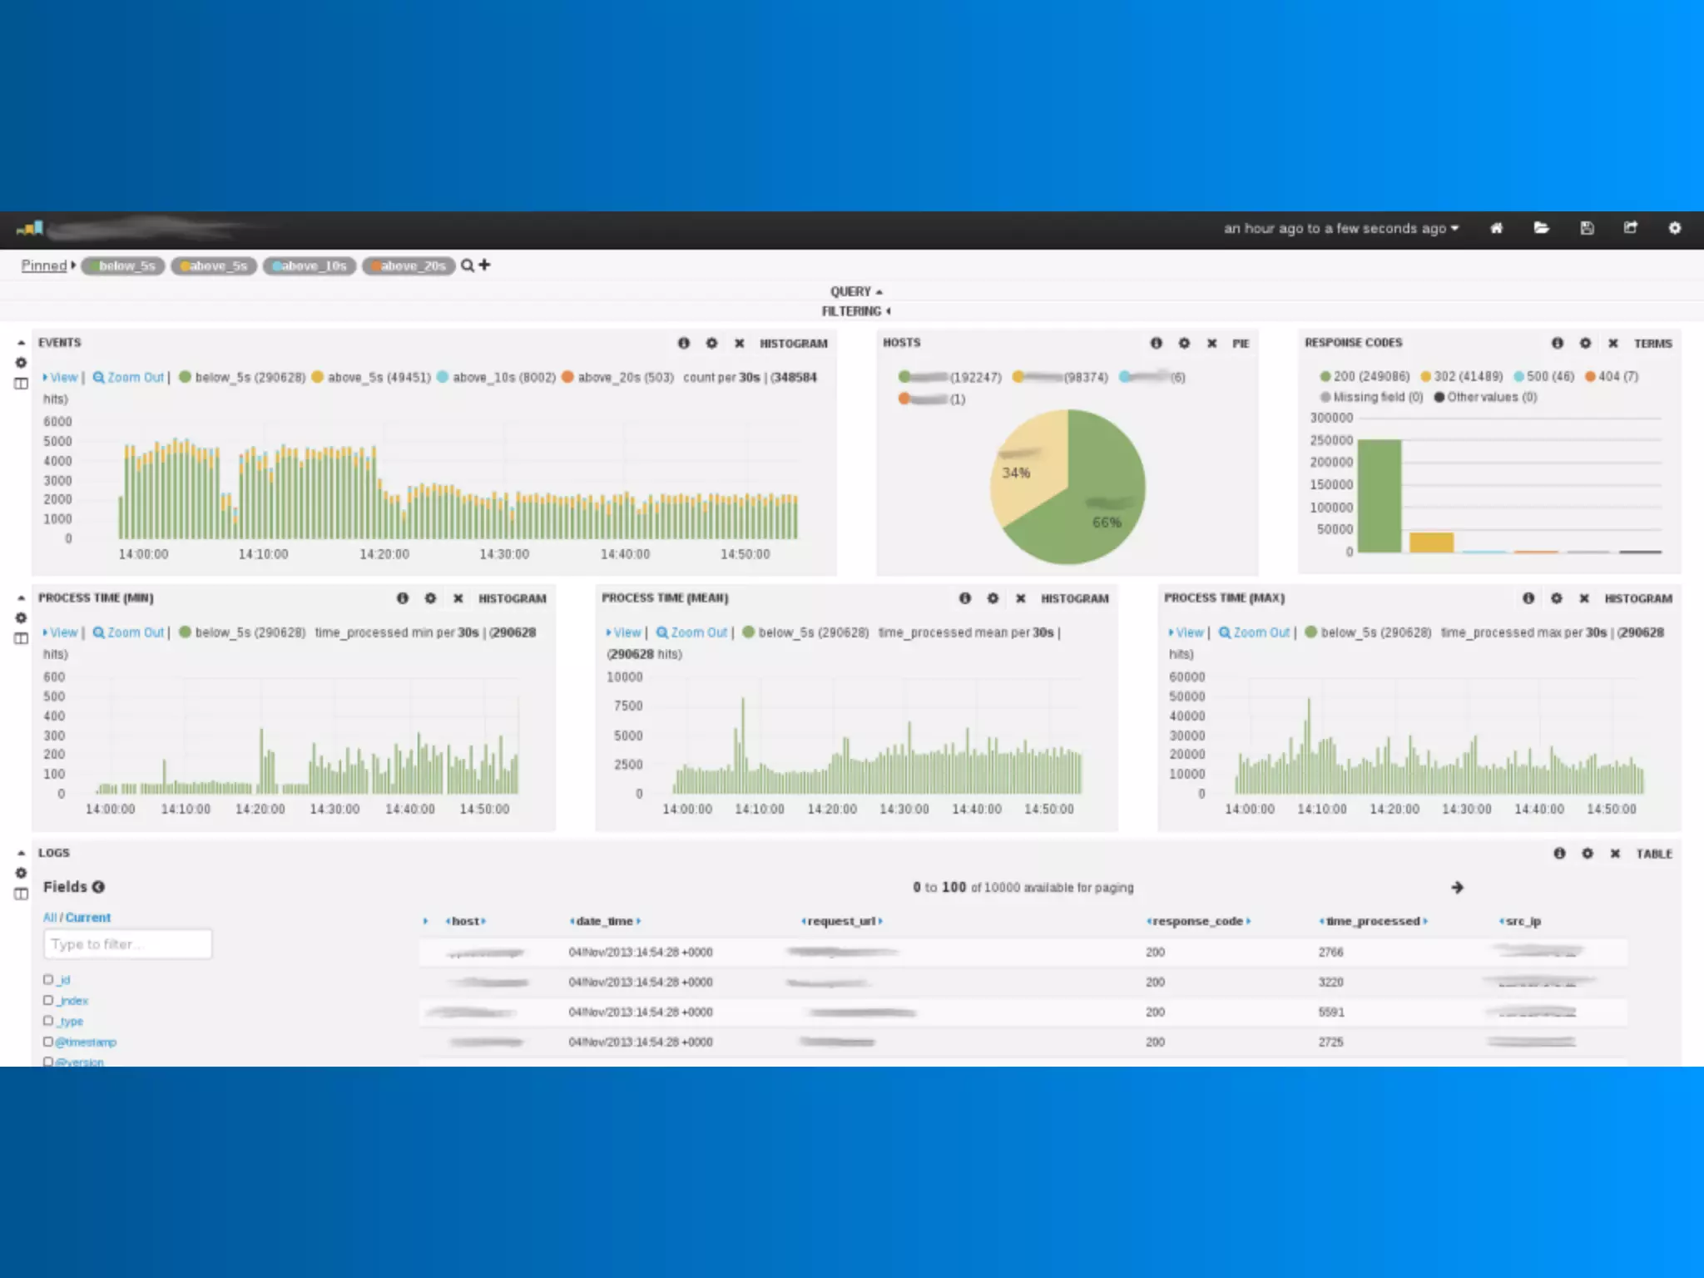Click the save dashboard floppy icon
The height and width of the screenshot is (1278, 1704).
1587,228
